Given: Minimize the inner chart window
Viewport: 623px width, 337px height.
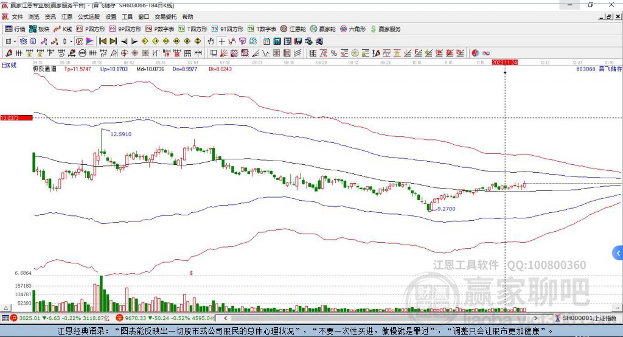Looking at the screenshot, I should pos(601,16).
